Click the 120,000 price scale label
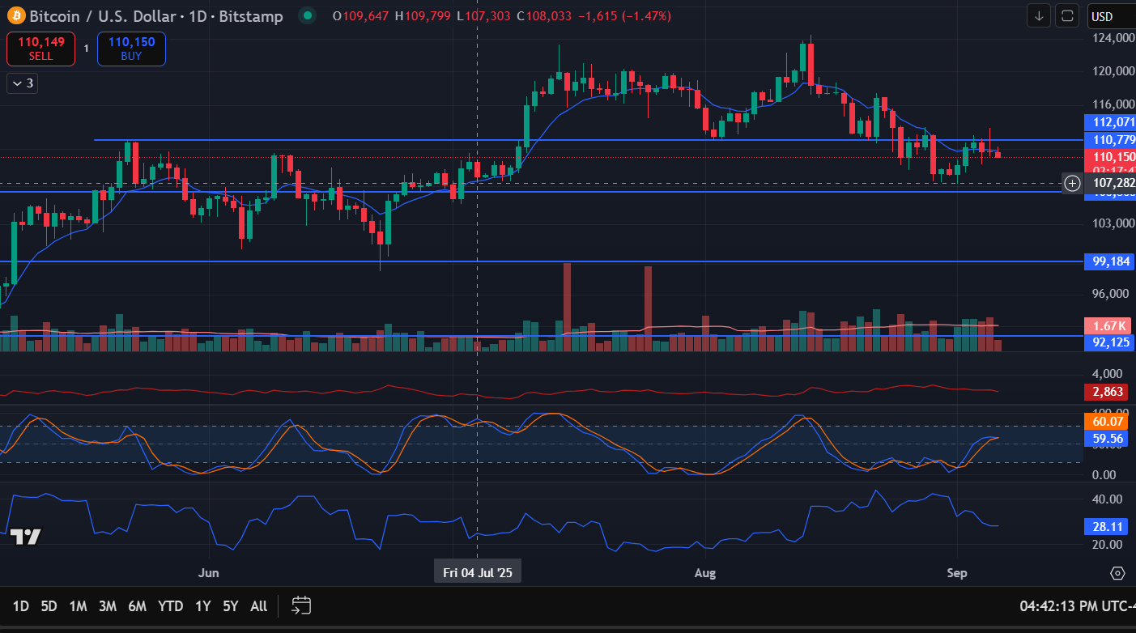Viewport: 1136px width, 633px height. (x=1112, y=70)
